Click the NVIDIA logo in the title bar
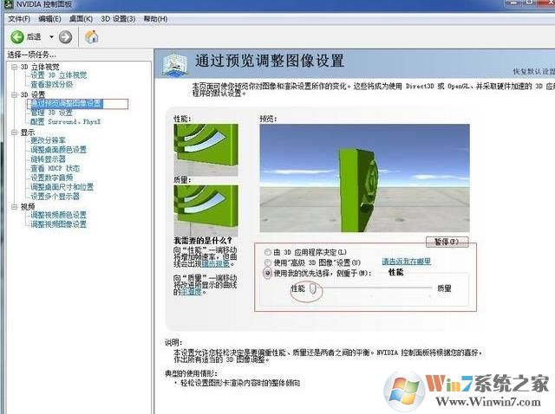The width and height of the screenshot is (555, 414). (8, 4)
